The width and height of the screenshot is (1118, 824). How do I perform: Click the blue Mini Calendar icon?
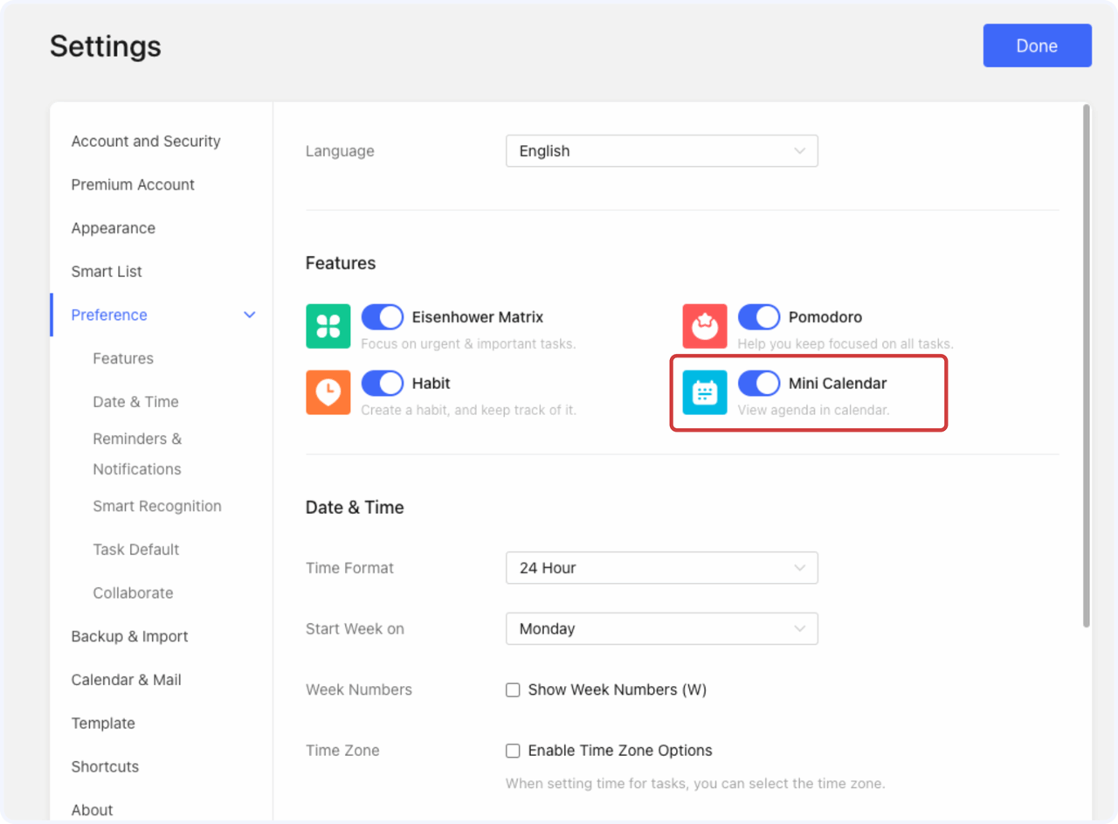[705, 392]
